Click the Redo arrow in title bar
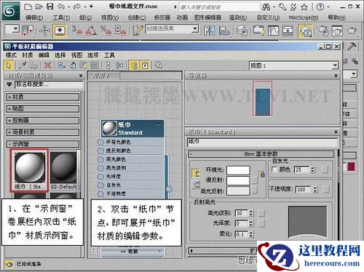This screenshot has width=364, height=272. 76,7
